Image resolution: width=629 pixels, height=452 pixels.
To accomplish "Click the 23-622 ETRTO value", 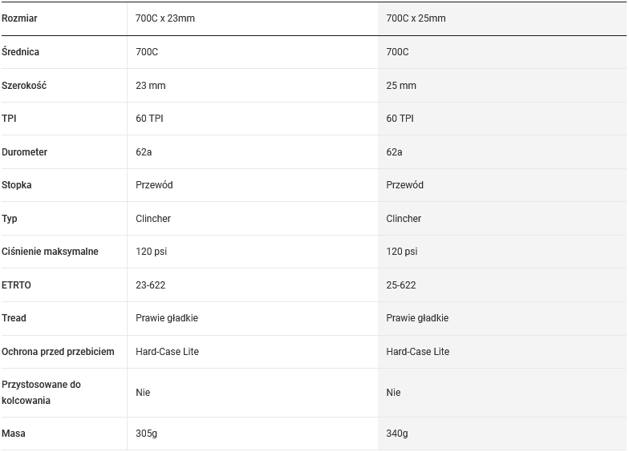I will coord(151,285).
